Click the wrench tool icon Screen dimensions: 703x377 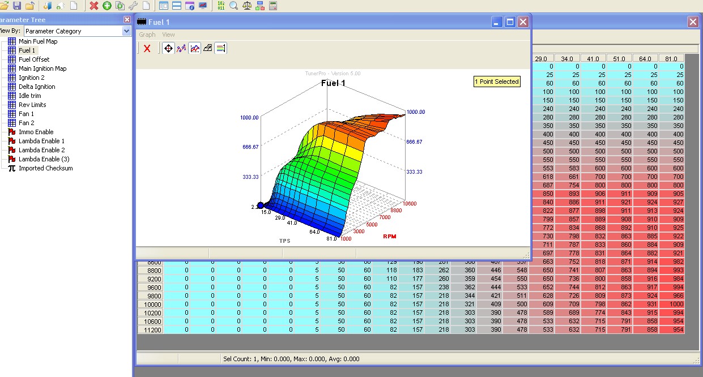click(134, 6)
